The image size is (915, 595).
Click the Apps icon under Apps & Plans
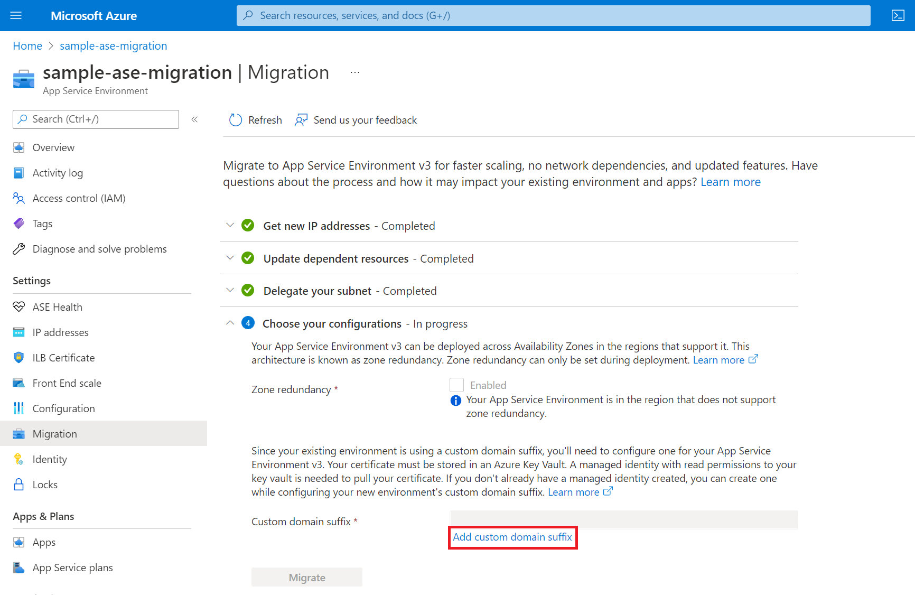point(19,542)
